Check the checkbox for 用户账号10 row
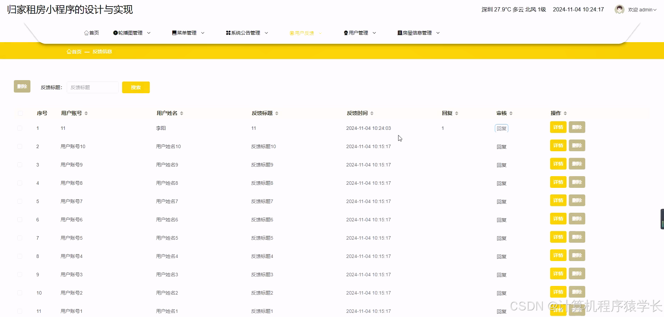664x317 pixels. pyautogui.click(x=20, y=146)
